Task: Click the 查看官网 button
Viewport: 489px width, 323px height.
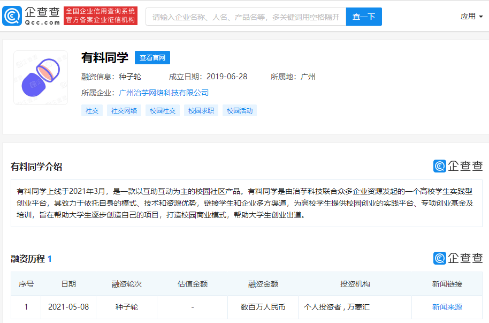Action: pos(152,57)
